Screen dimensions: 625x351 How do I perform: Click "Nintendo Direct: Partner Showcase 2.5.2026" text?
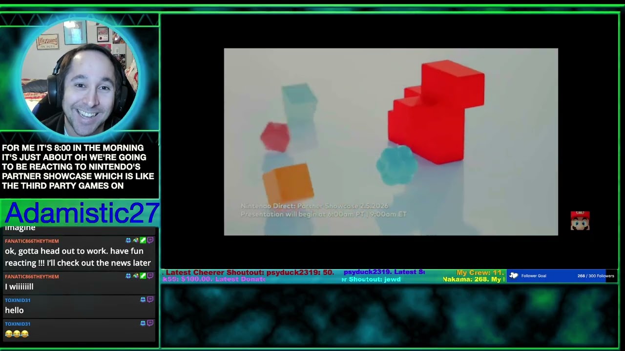314,206
